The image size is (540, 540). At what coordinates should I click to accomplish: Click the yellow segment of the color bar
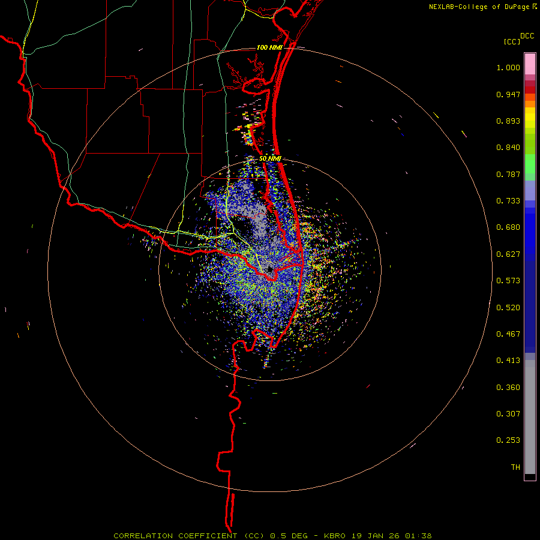point(530,118)
